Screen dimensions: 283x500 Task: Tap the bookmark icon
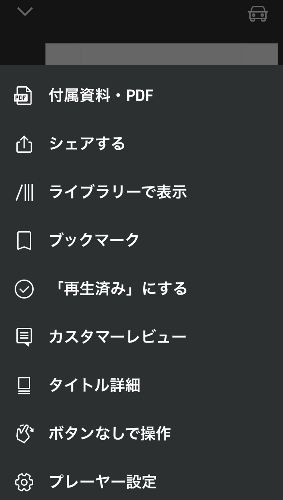point(24,241)
